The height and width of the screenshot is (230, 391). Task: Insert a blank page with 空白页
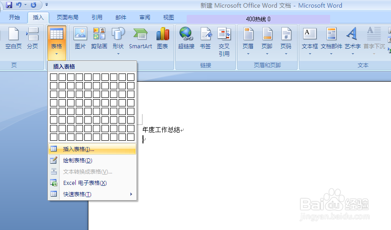coord(14,38)
